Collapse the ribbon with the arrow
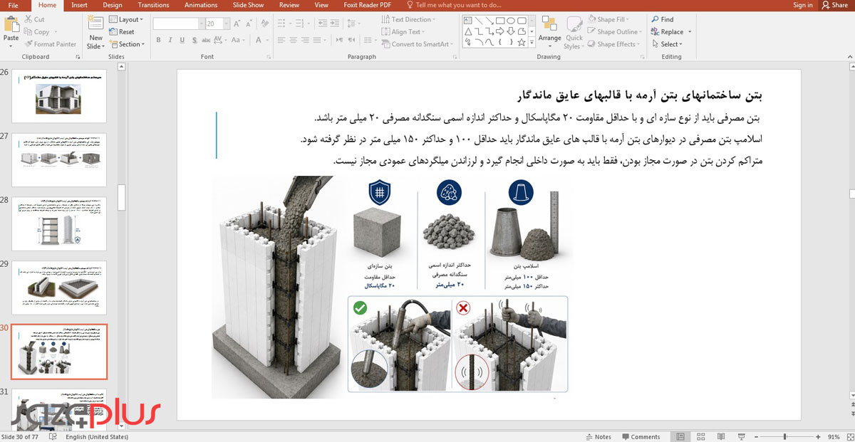Image resolution: width=855 pixels, height=442 pixels. 849,57
